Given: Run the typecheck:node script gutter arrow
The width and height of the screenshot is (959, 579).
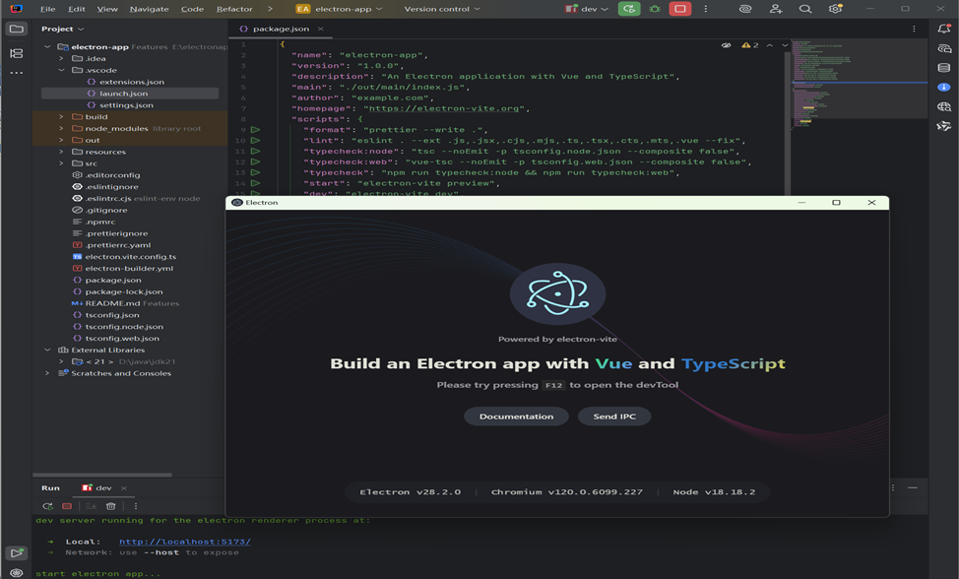Looking at the screenshot, I should (x=256, y=151).
